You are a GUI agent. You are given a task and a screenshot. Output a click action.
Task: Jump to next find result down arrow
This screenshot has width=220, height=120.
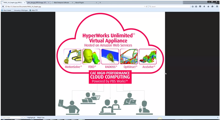coord(25,117)
